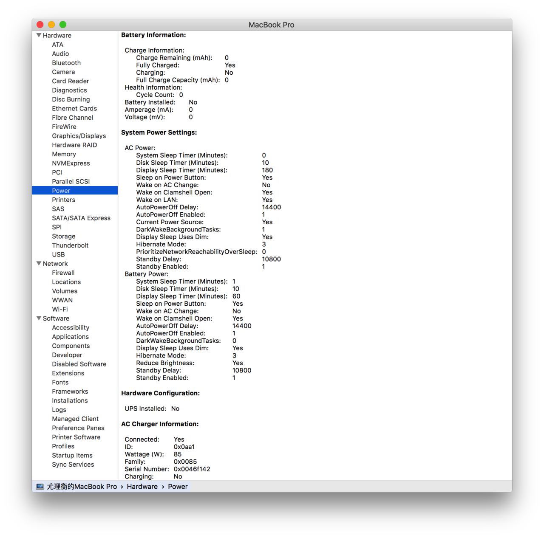Click the AC Charger Information heading
The height and width of the screenshot is (538, 544).
(x=160, y=424)
